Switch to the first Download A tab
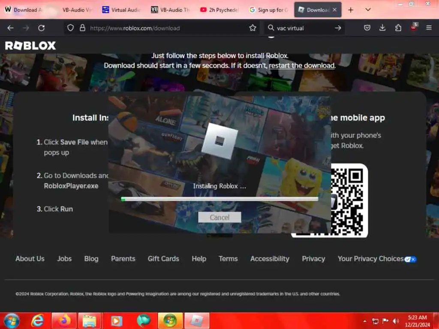 tap(24, 10)
